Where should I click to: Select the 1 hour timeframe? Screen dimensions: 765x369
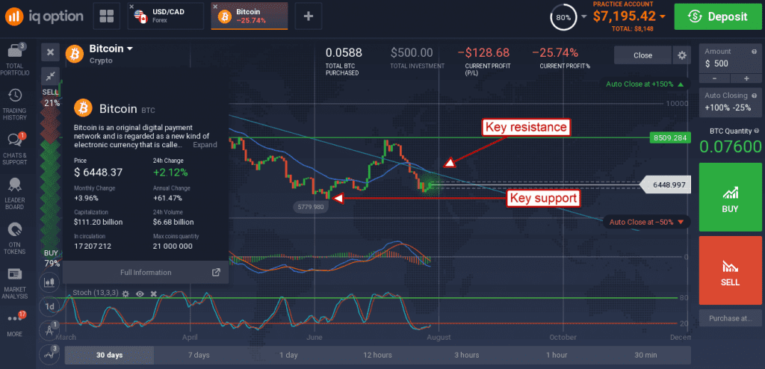556,355
